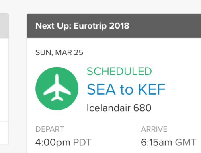
Task: Select the SUN, MAR 25 date text
Action: [x=59, y=52]
